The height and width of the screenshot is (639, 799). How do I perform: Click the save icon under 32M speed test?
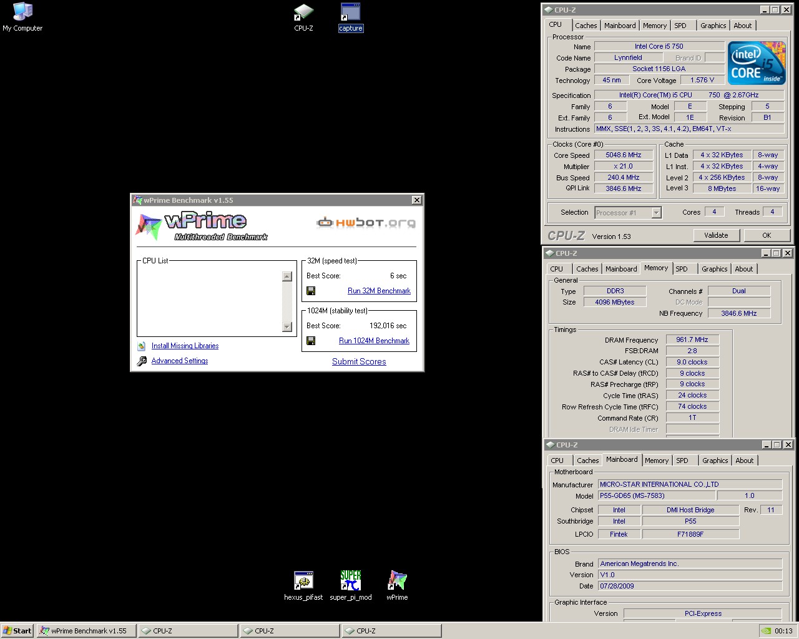click(x=311, y=291)
